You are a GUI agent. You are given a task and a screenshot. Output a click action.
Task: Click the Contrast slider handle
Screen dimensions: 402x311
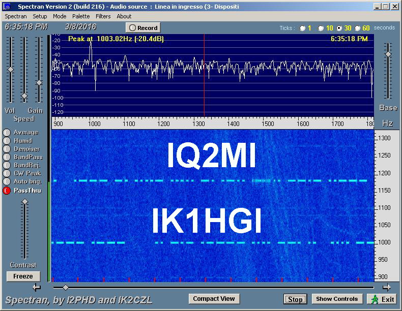(x=24, y=203)
